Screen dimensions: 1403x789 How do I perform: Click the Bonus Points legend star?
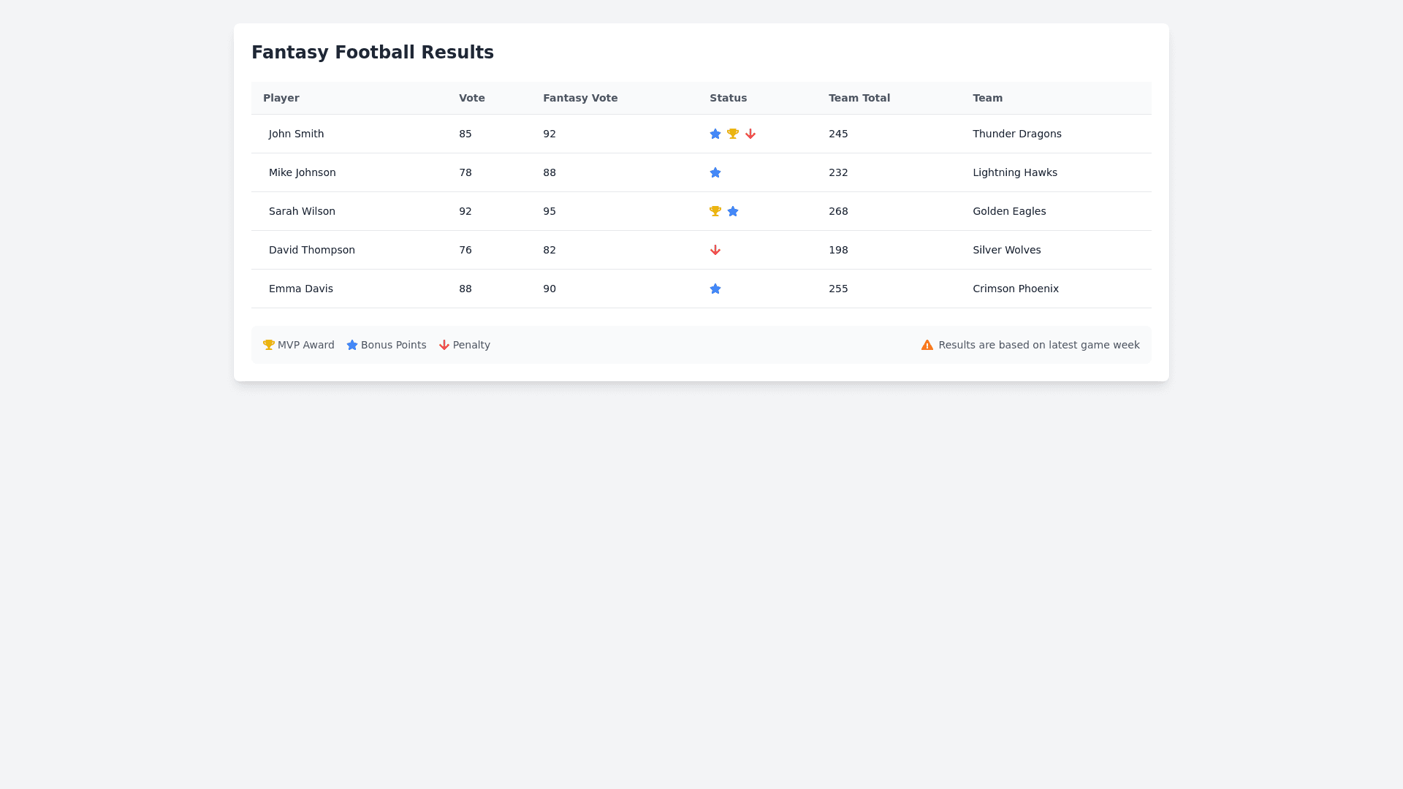352,345
